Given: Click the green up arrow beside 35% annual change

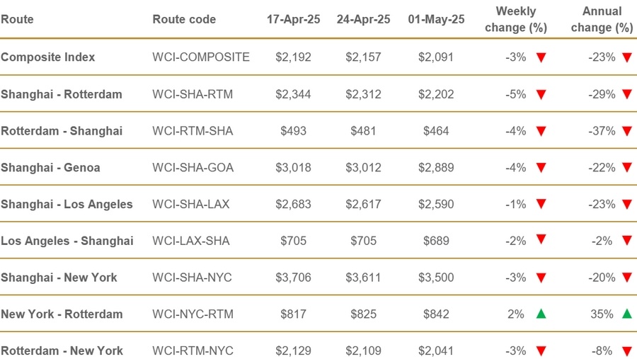Looking at the screenshot, I should [x=626, y=314].
